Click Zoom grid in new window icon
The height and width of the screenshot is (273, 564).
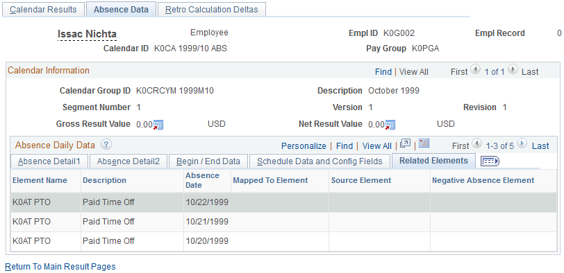pyautogui.click(x=406, y=143)
